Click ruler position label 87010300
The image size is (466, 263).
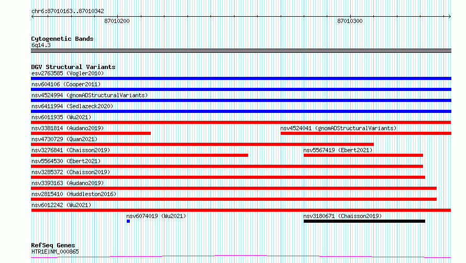click(350, 21)
